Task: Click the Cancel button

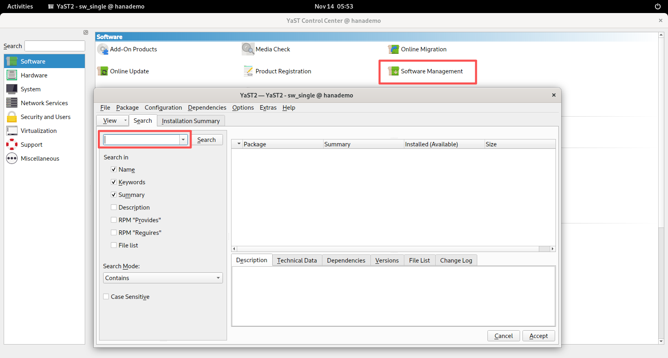Action: 504,336
